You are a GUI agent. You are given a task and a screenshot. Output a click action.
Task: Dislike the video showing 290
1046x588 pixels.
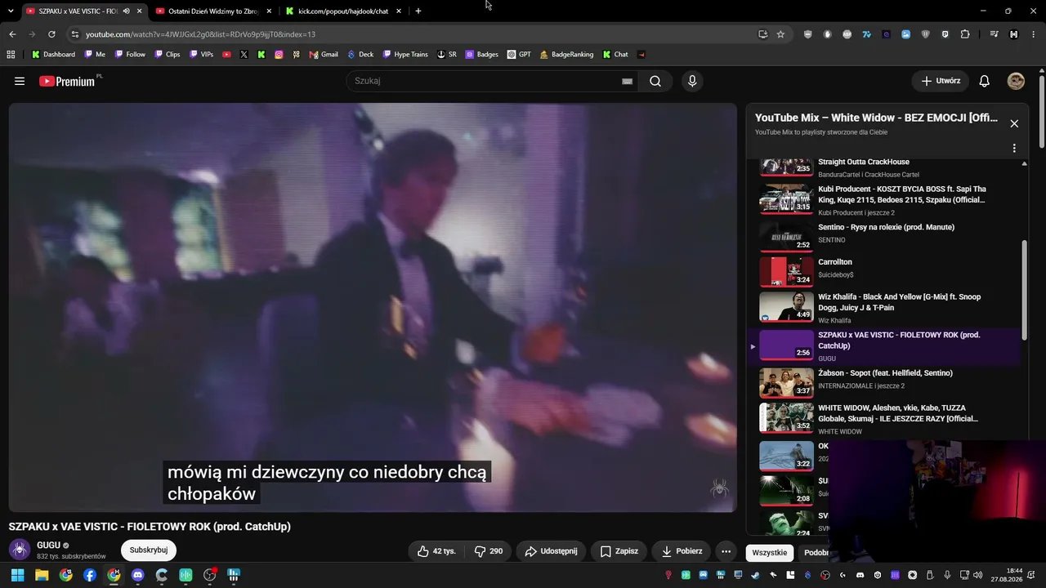tap(489, 551)
